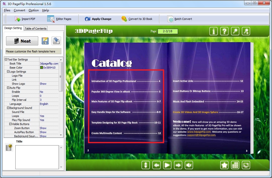
Task: Collapse the Auto Flip group
Action: point(8,88)
